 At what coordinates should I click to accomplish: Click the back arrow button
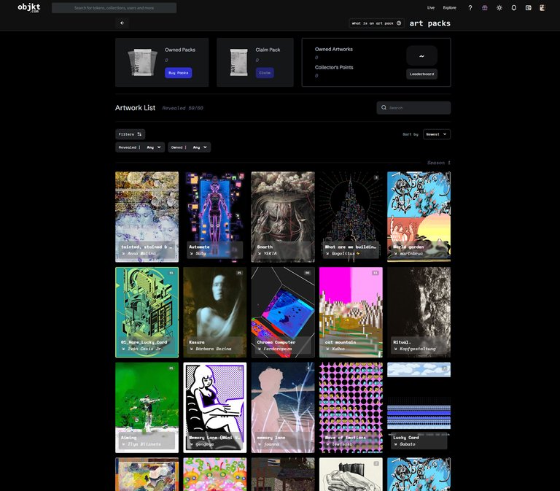[122, 23]
